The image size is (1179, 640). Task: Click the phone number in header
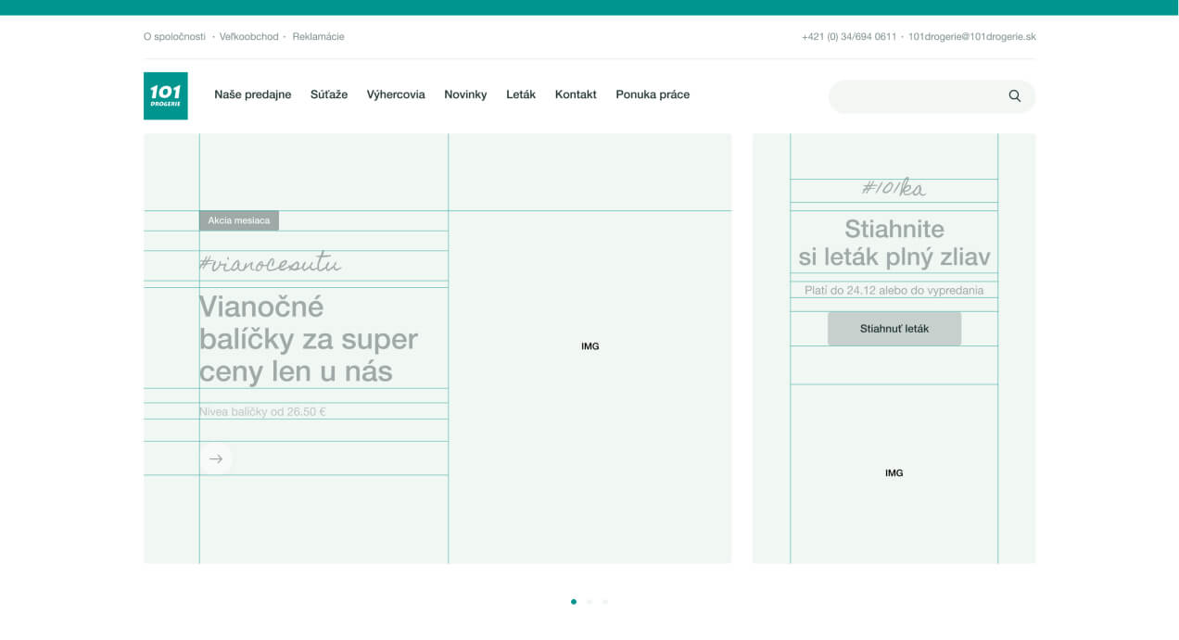849,37
